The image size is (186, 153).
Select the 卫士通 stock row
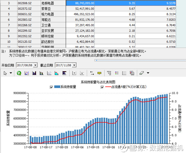[88, 25]
